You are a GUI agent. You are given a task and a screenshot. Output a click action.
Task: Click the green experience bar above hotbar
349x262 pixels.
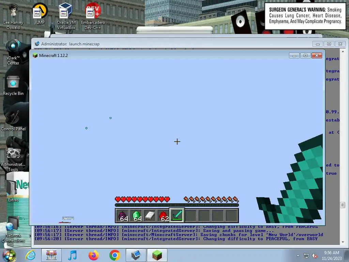(177, 205)
